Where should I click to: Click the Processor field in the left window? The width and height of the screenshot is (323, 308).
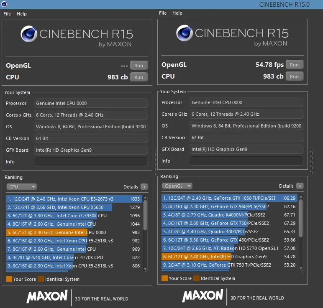click(91, 103)
